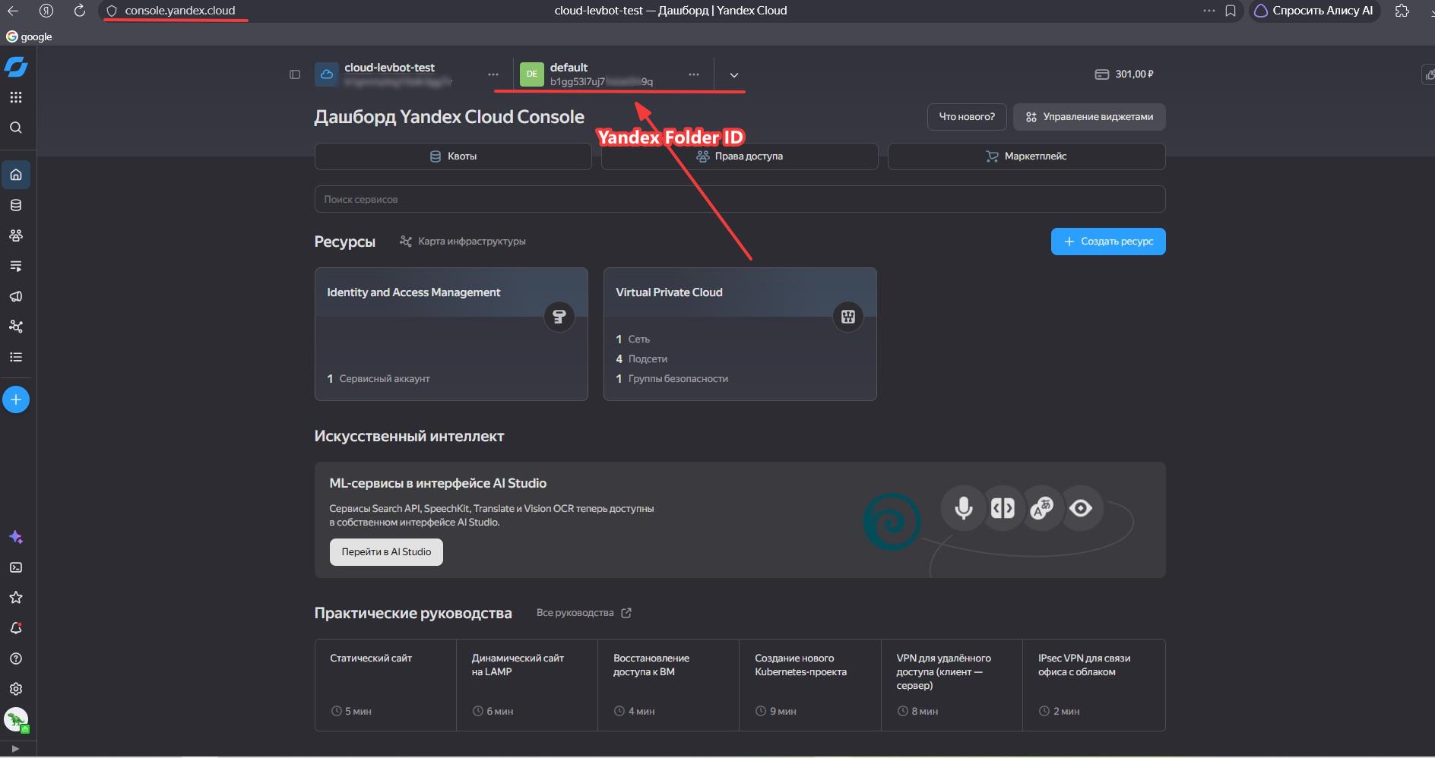Viewport: 1435px width, 758px height.
Task: Open help question mark icon
Action: (x=16, y=659)
